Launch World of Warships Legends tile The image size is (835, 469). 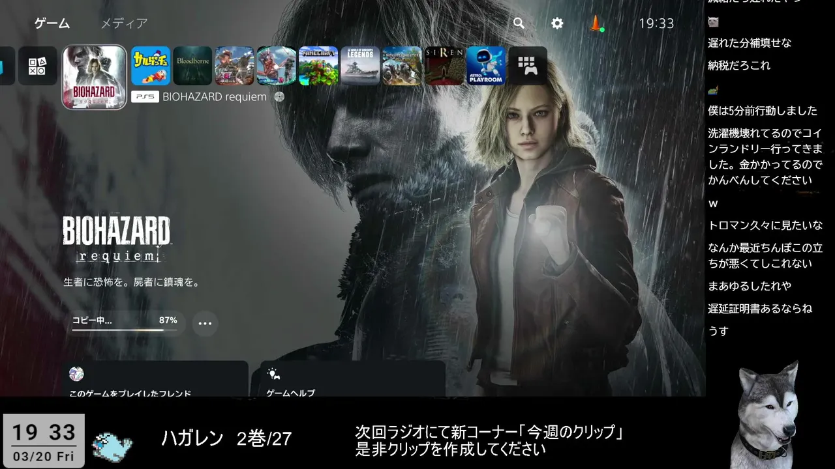[x=360, y=66]
